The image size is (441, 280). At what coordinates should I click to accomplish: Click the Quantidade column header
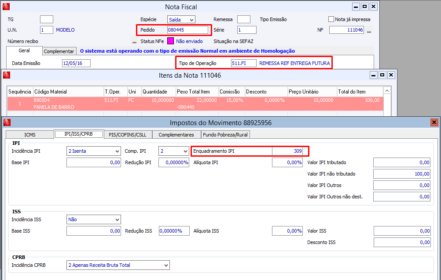pos(158,92)
